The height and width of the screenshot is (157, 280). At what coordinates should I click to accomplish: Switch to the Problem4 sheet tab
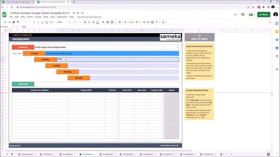click(x=108, y=154)
